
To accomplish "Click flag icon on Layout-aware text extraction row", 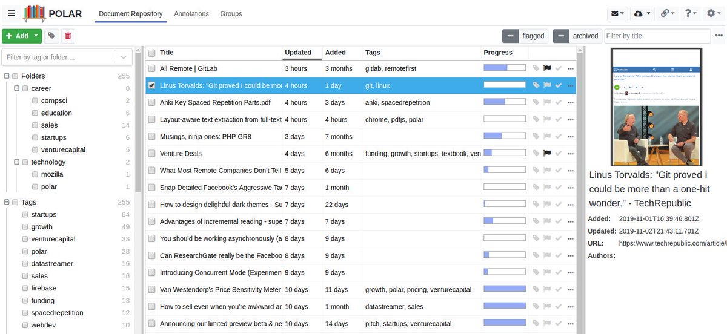I will pyautogui.click(x=547, y=119).
